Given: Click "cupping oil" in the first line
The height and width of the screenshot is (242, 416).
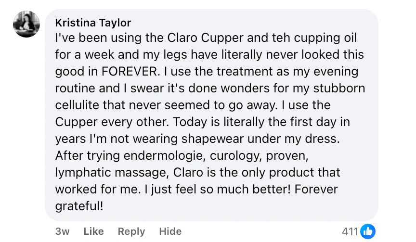Looking at the screenshot, I should (x=330, y=38).
